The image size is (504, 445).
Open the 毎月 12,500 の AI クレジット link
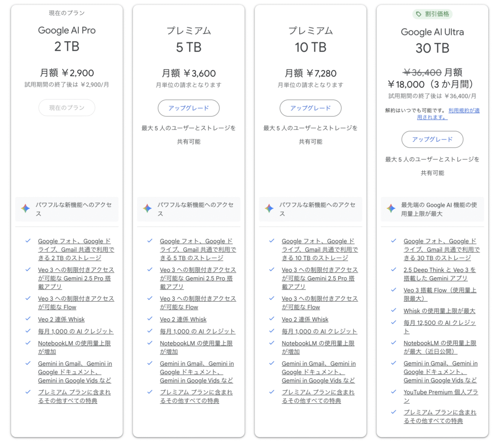[440, 327]
